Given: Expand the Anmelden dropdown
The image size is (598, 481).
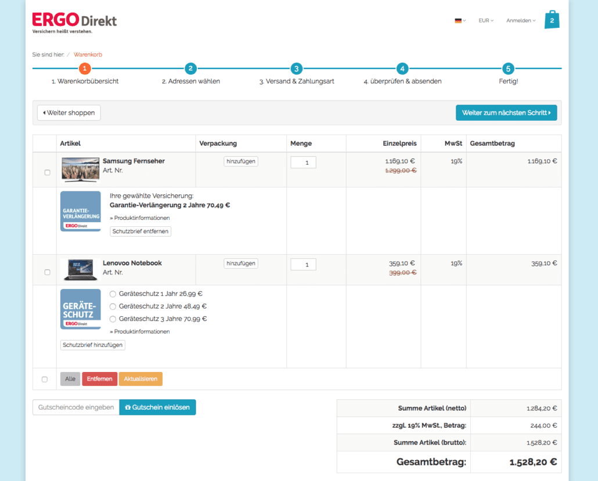Looking at the screenshot, I should coord(521,20).
